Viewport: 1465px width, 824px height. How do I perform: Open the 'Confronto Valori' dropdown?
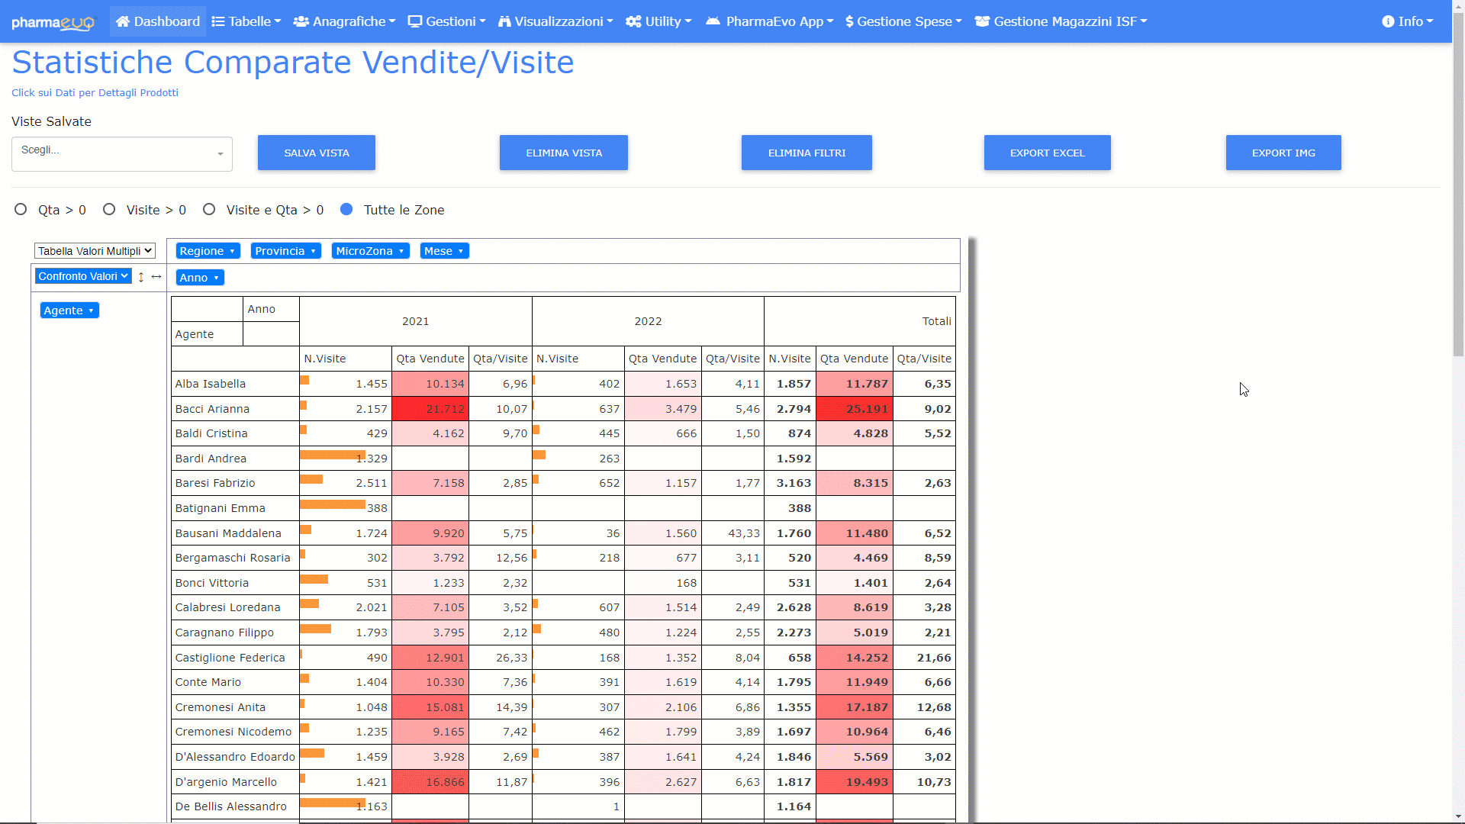click(x=83, y=276)
